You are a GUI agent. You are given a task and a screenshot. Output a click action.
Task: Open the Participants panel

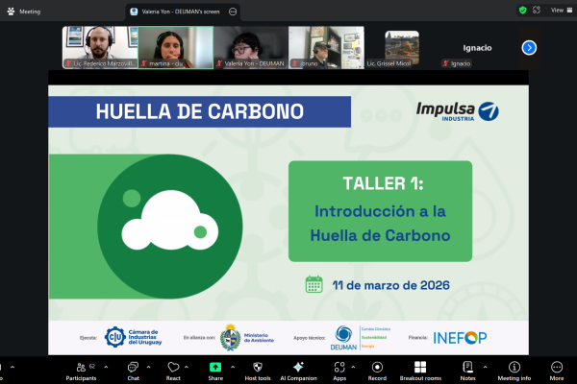click(81, 372)
